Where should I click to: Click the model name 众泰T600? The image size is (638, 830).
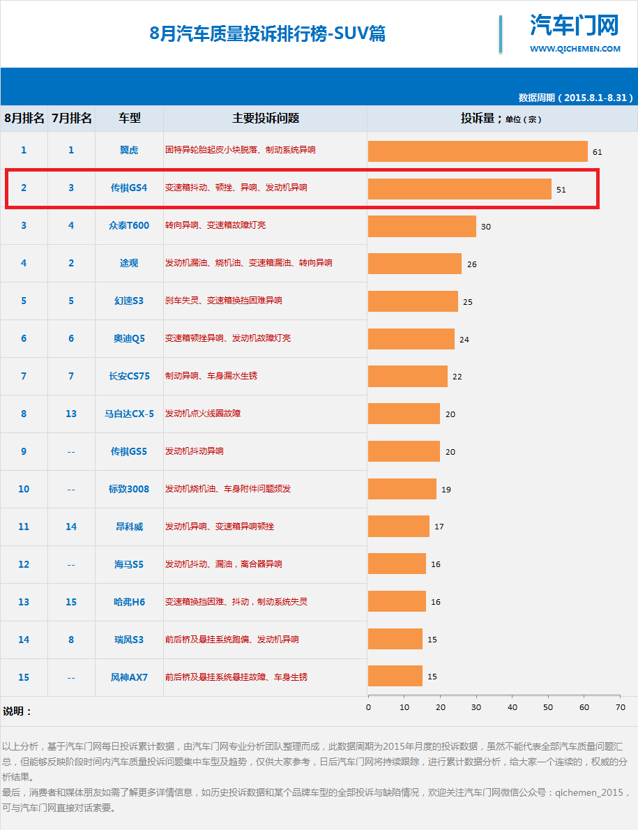(x=129, y=225)
